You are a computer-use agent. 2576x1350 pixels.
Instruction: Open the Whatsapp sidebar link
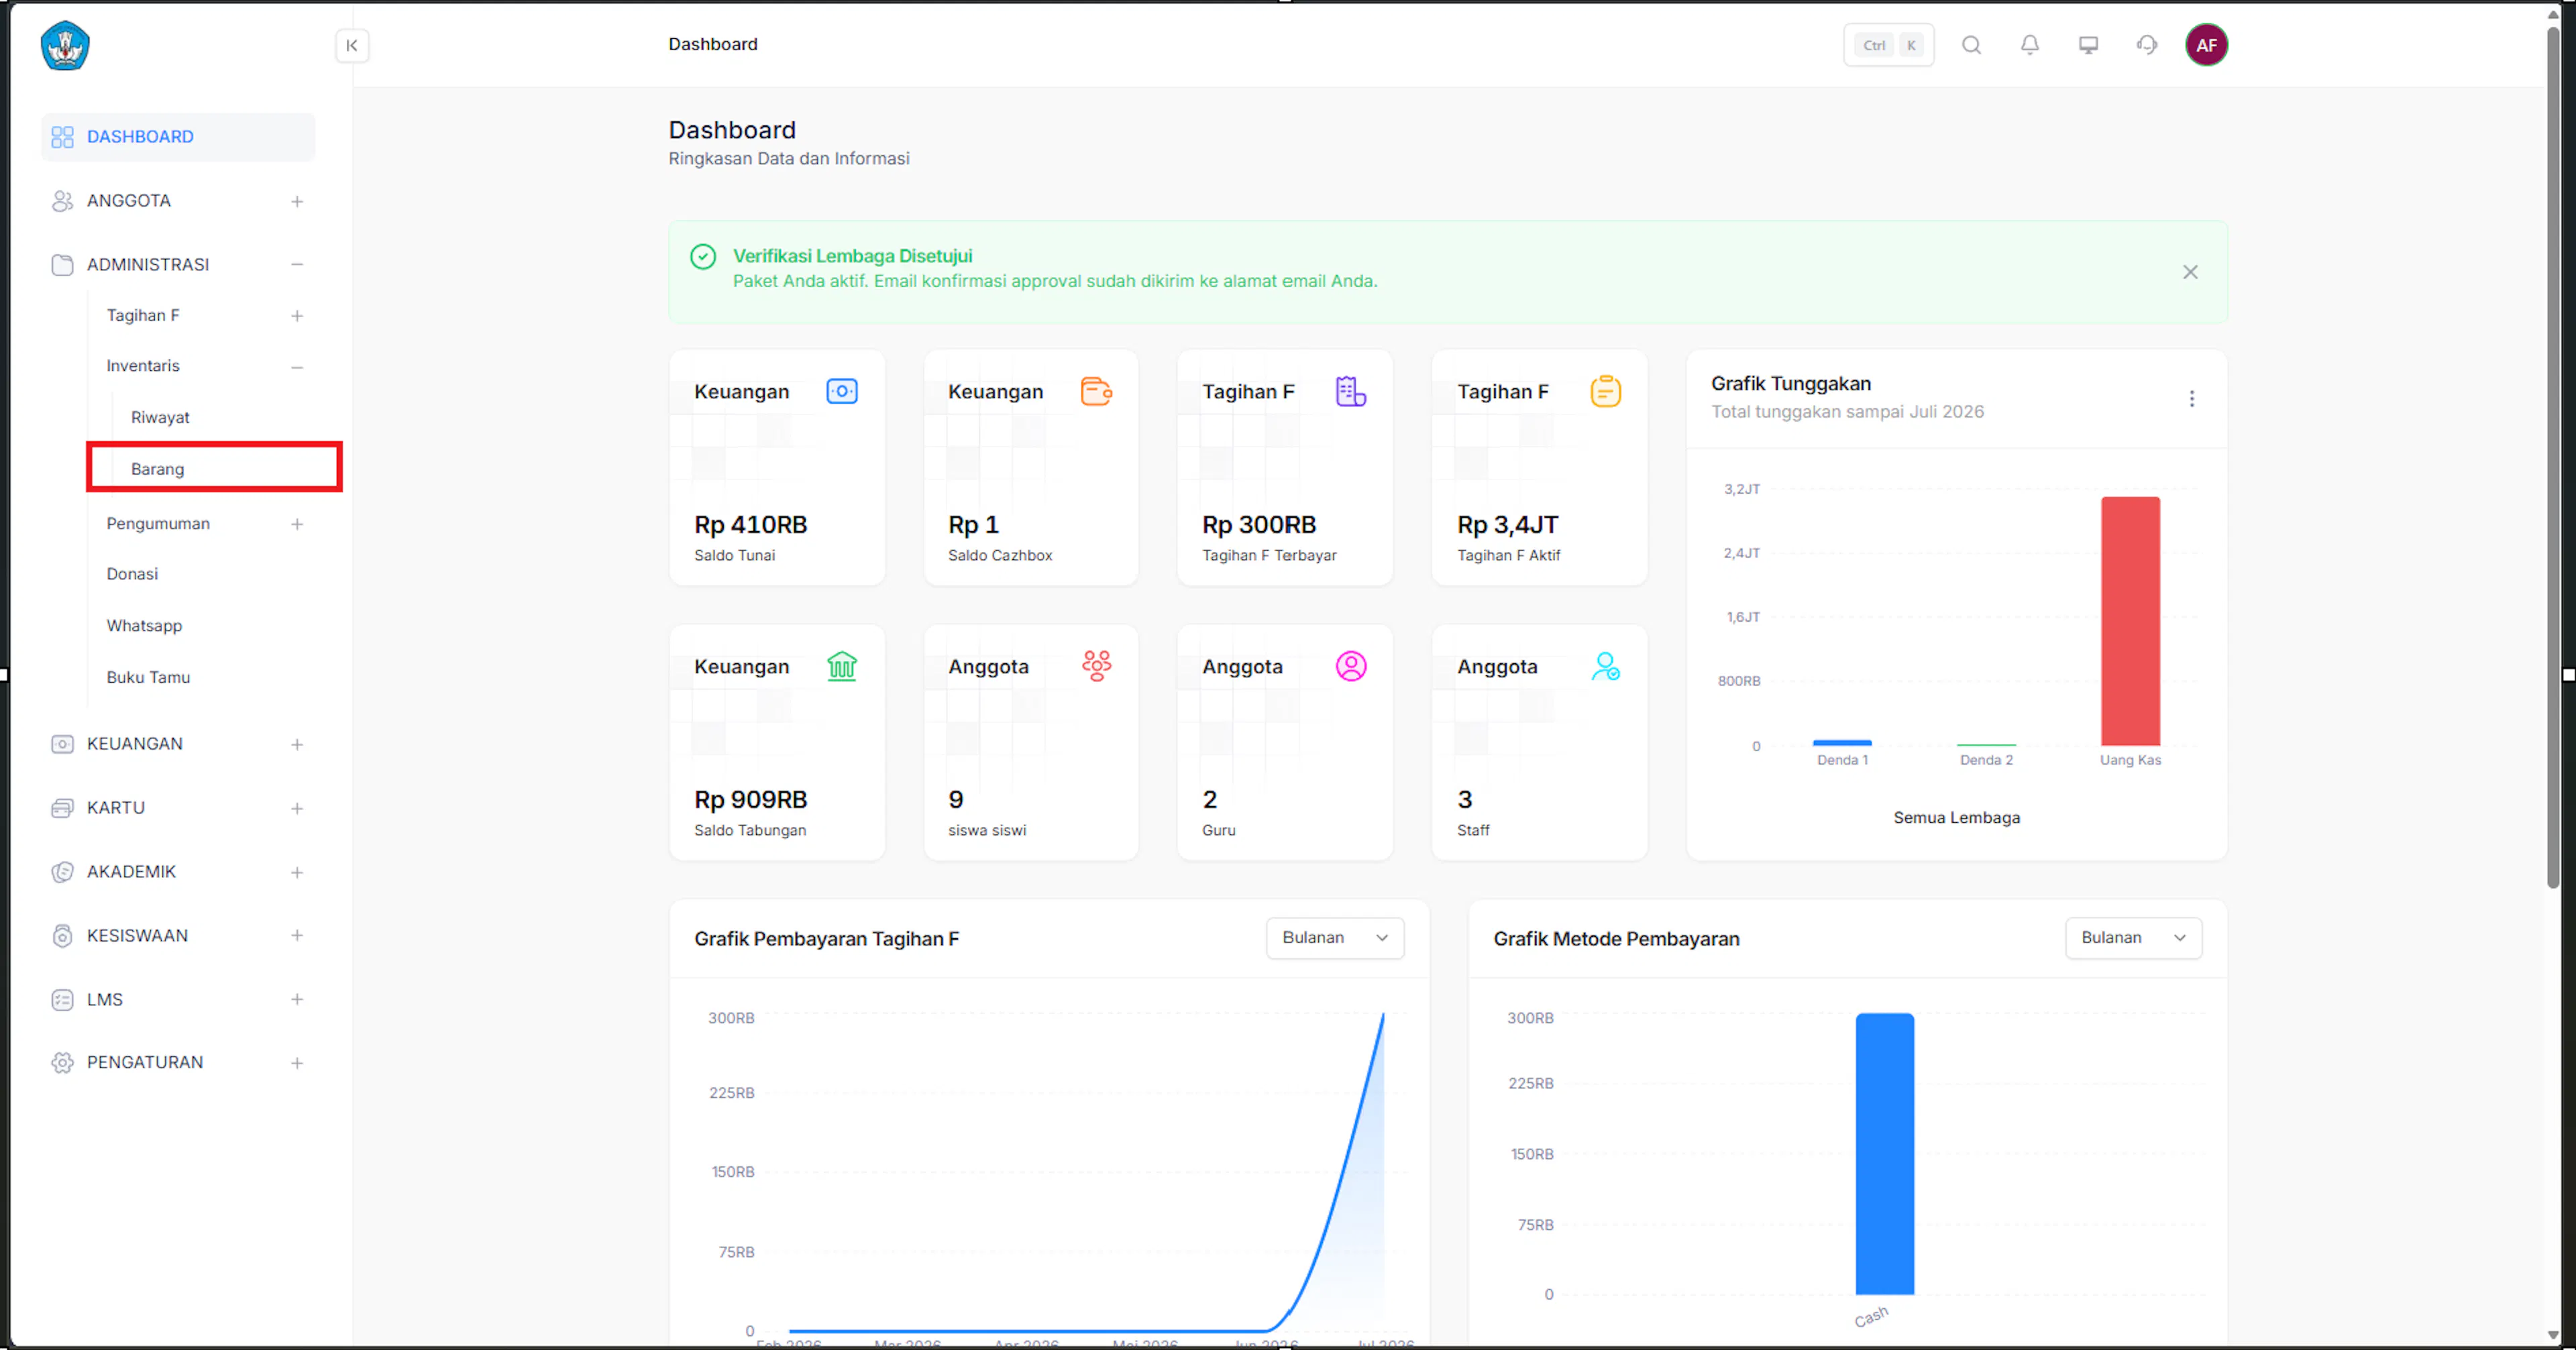[144, 626]
